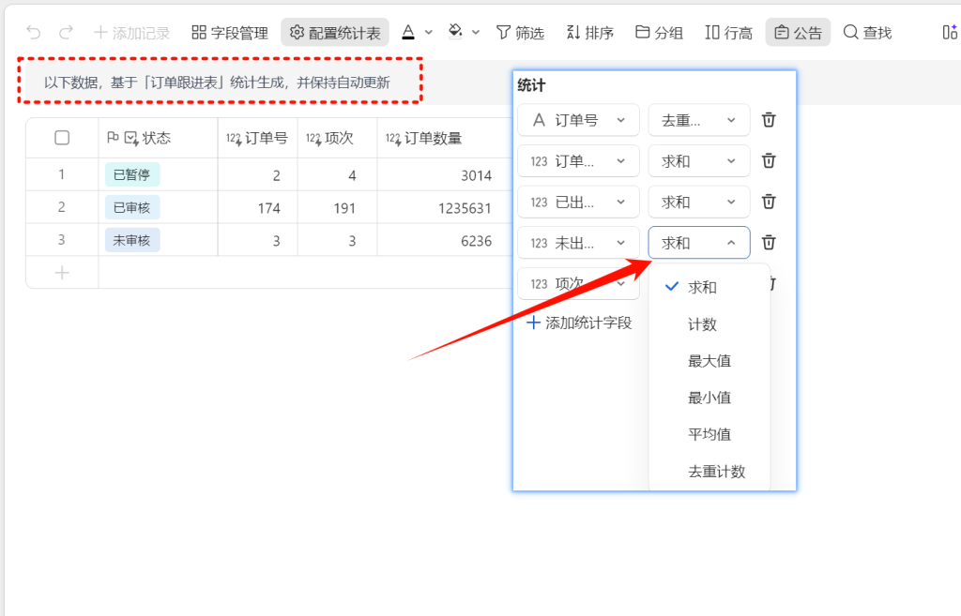Expand the fill color dropdown arrow
Viewport: 961px width, 616px height.
tap(476, 33)
